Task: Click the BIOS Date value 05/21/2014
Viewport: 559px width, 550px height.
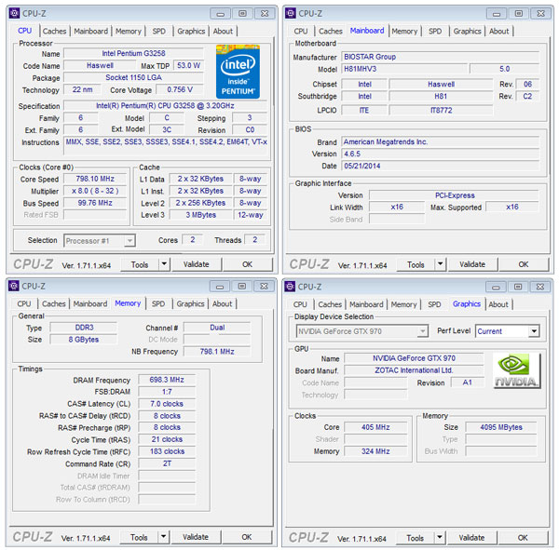Action: [441, 166]
